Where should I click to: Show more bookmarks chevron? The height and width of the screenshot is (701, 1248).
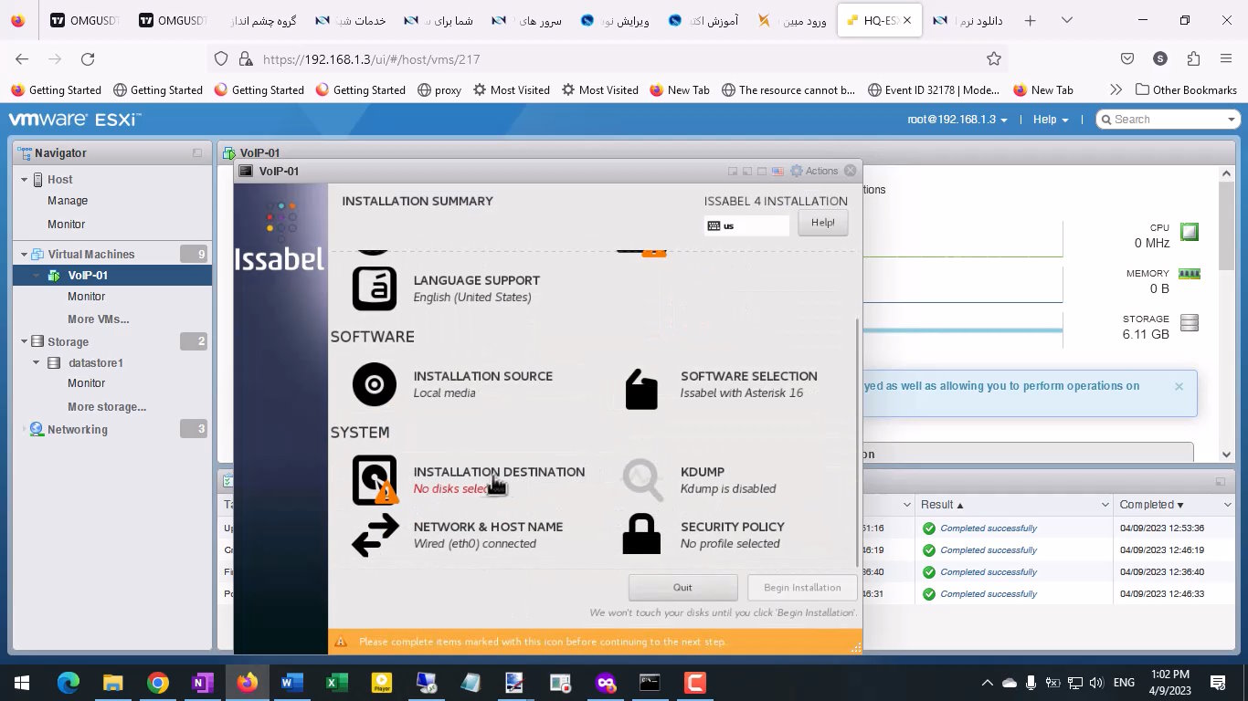1116,89
